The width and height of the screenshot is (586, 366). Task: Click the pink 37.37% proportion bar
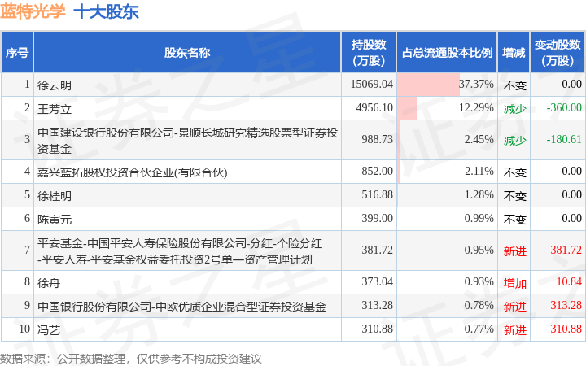coord(429,84)
